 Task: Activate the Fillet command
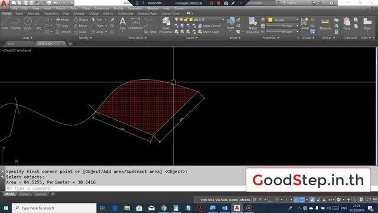coord(97,25)
